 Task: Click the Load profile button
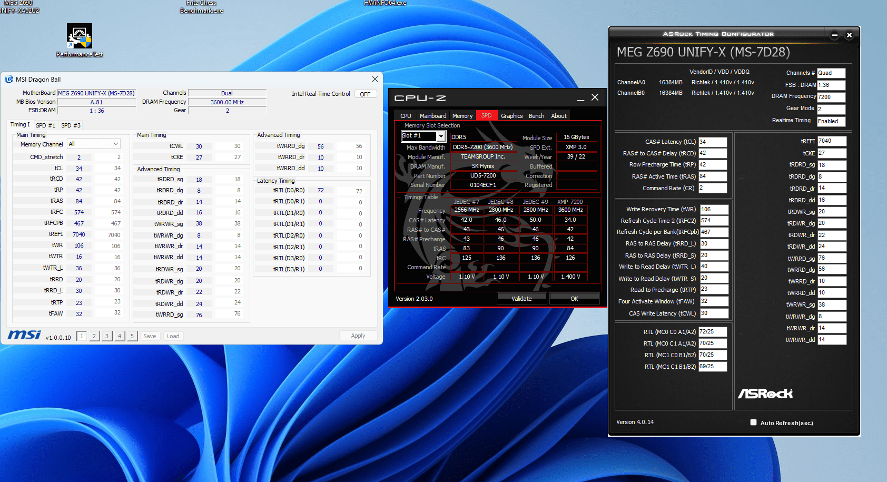click(173, 336)
